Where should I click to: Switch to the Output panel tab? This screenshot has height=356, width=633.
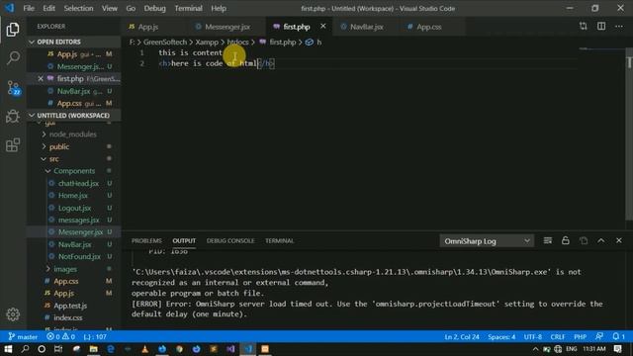184,240
